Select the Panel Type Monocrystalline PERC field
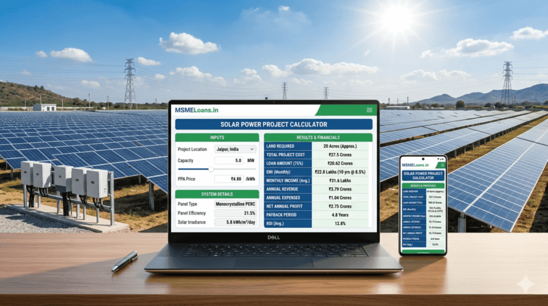This screenshot has width=548, height=306. pyautogui.click(x=235, y=204)
